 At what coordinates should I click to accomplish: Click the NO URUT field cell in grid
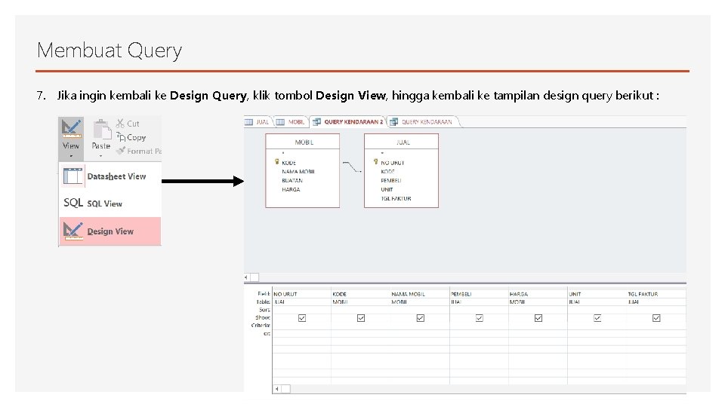(301, 294)
